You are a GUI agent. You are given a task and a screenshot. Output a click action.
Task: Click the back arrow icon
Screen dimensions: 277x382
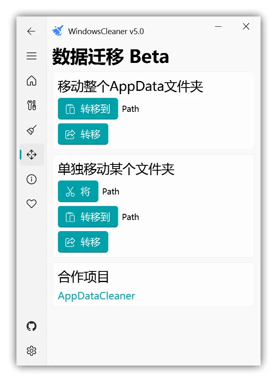[31, 31]
